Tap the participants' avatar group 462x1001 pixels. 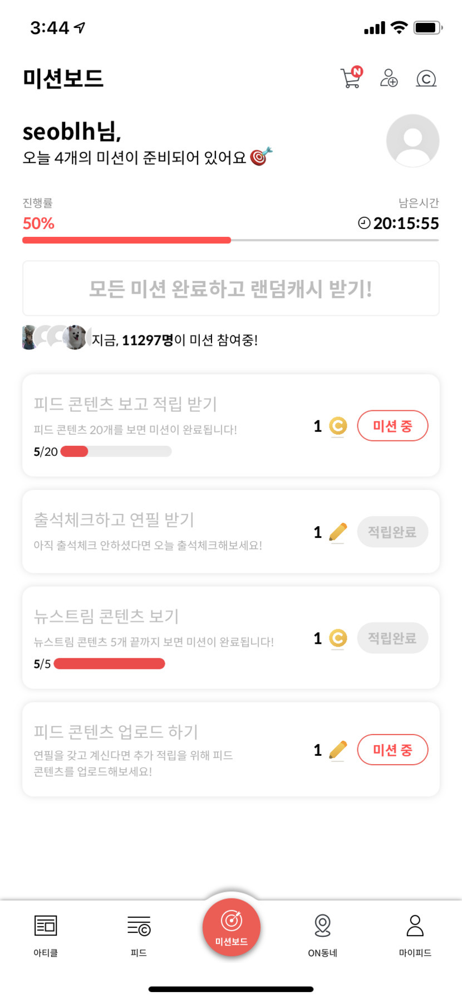click(56, 337)
